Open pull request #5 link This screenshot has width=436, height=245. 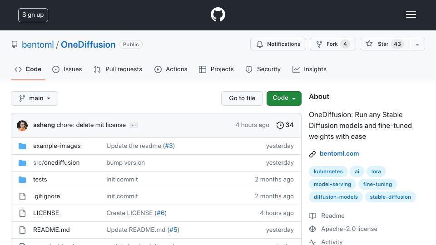tap(173, 230)
